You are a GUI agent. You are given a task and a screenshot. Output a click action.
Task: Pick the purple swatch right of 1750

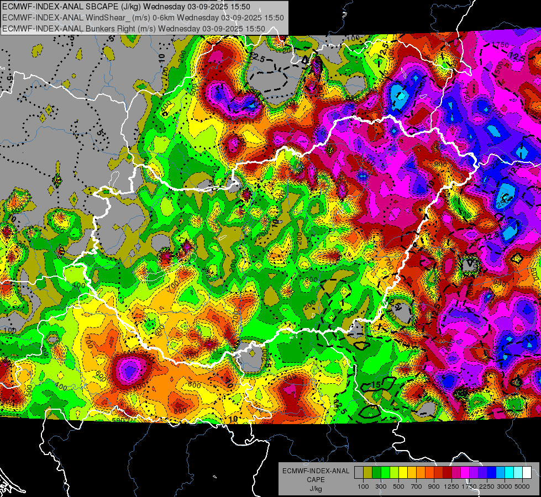click(x=474, y=473)
